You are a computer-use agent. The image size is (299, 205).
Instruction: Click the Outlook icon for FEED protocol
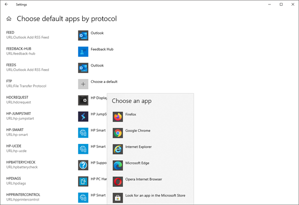coord(83,35)
